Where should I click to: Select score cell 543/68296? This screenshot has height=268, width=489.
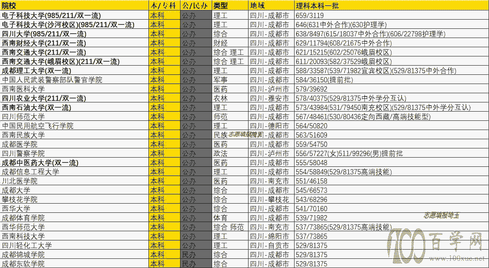tap(391, 200)
